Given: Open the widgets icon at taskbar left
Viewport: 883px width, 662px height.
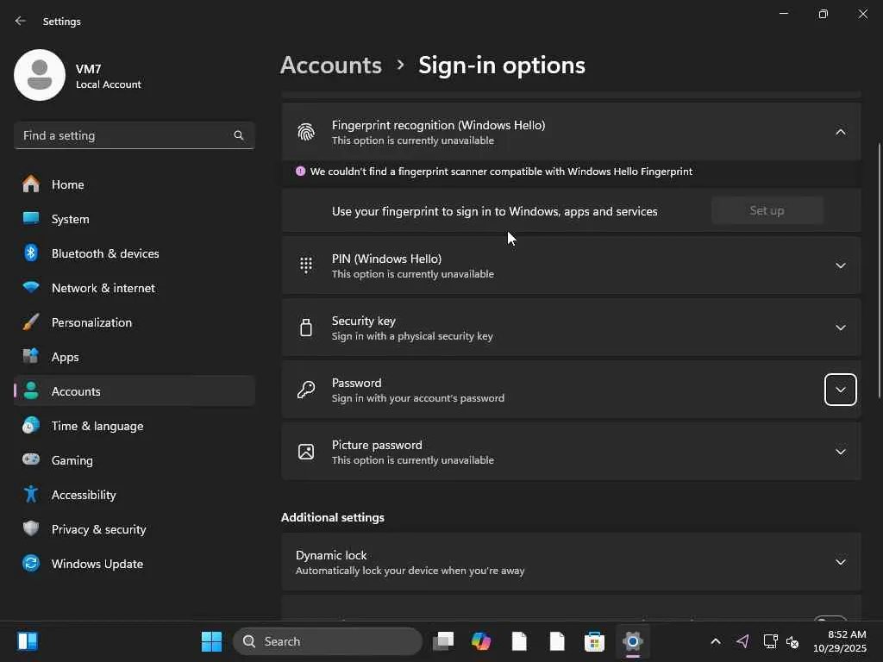Looking at the screenshot, I should (x=27, y=641).
